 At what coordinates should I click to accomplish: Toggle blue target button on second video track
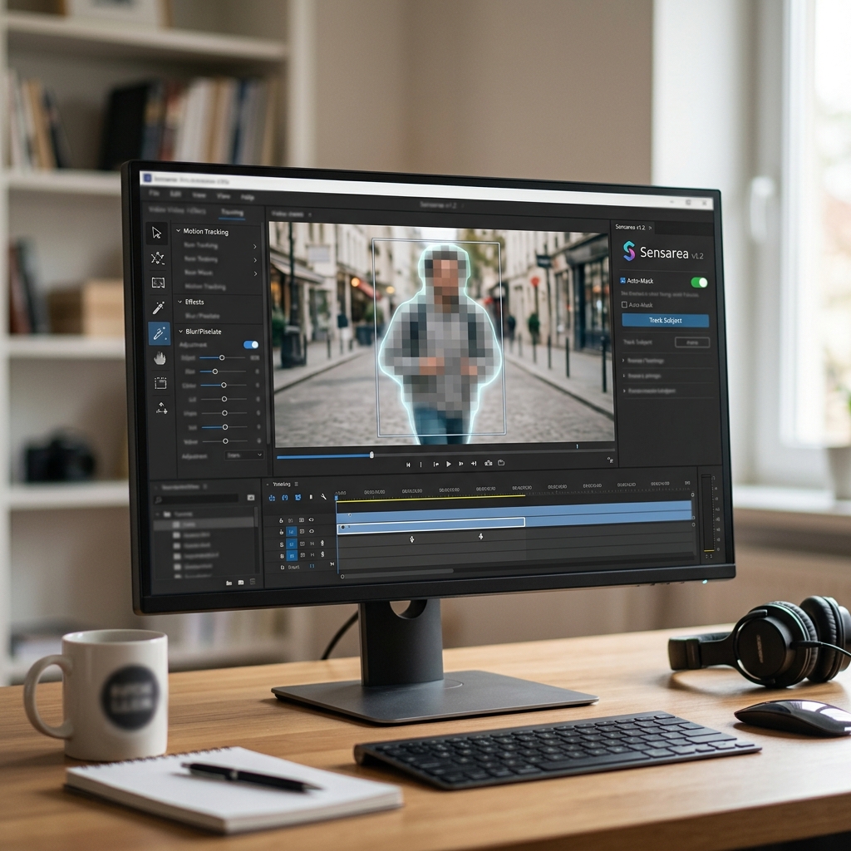point(292,532)
